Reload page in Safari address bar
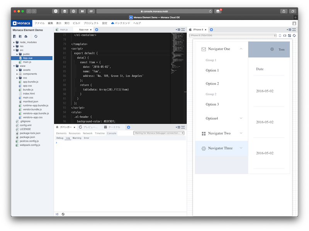Image resolution: width=309 pixels, height=231 pixels. point(210,11)
